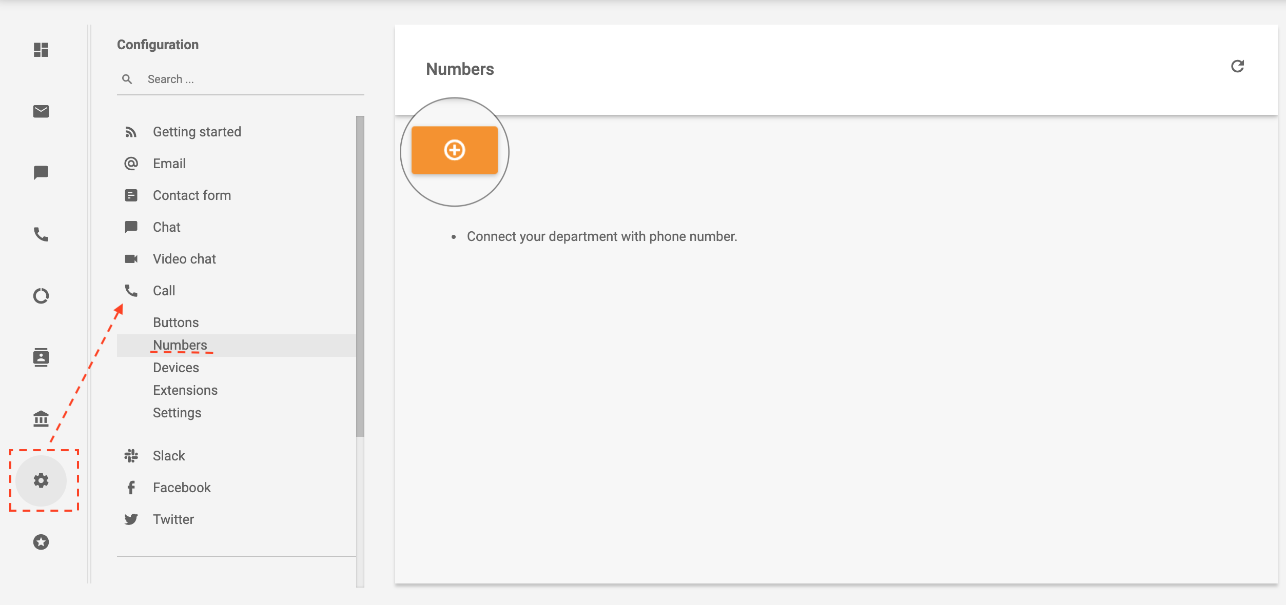
Task: Select Numbers under Call section
Action: [180, 345]
